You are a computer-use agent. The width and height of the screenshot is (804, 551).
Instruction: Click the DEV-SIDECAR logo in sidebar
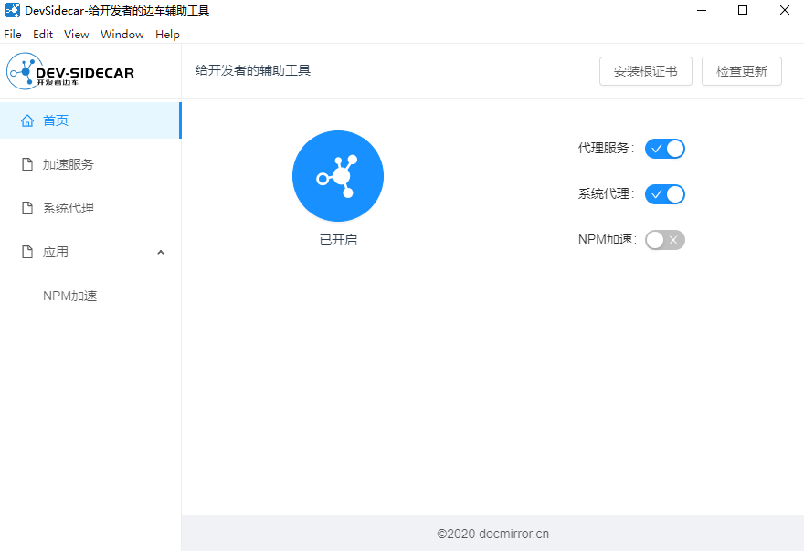point(70,71)
